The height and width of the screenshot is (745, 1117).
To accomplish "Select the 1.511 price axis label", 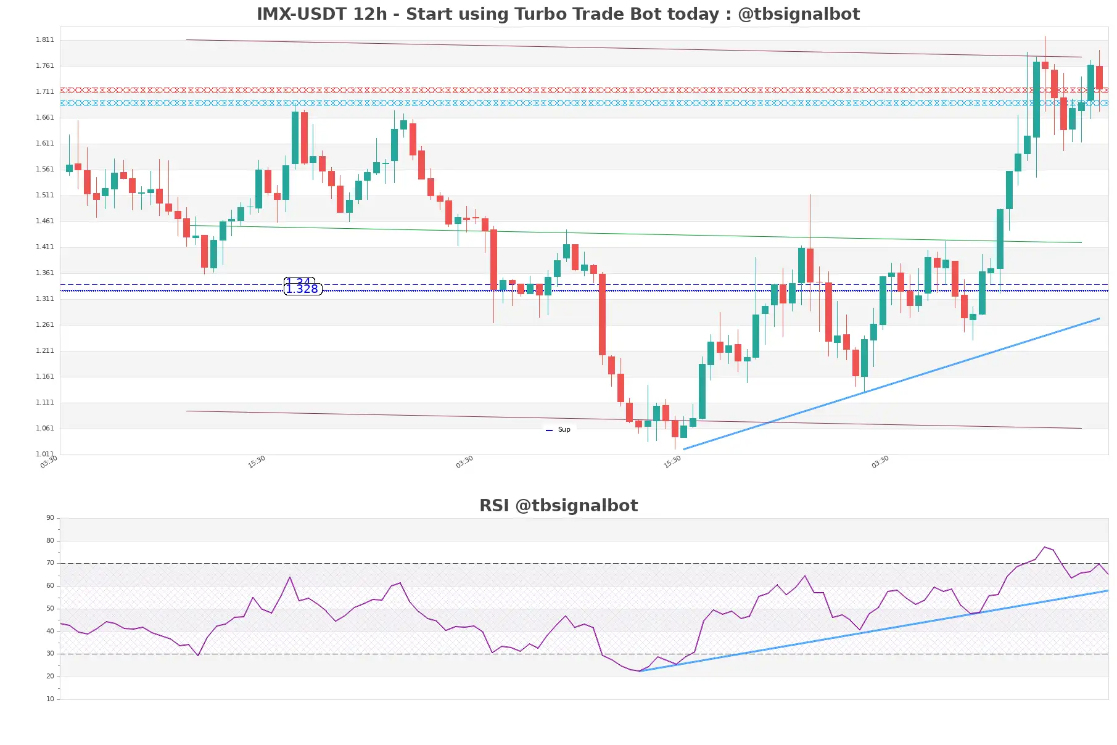I will (44, 195).
